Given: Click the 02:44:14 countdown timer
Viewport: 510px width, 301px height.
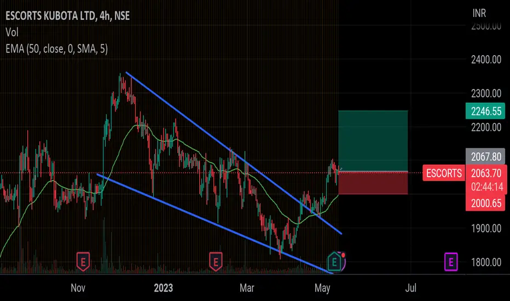Looking at the screenshot, I should coord(487,187).
